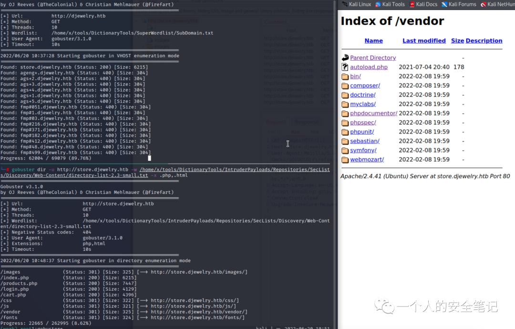Sort directory listing by Size
Screen dimensions: 515x329
[x=457, y=41]
